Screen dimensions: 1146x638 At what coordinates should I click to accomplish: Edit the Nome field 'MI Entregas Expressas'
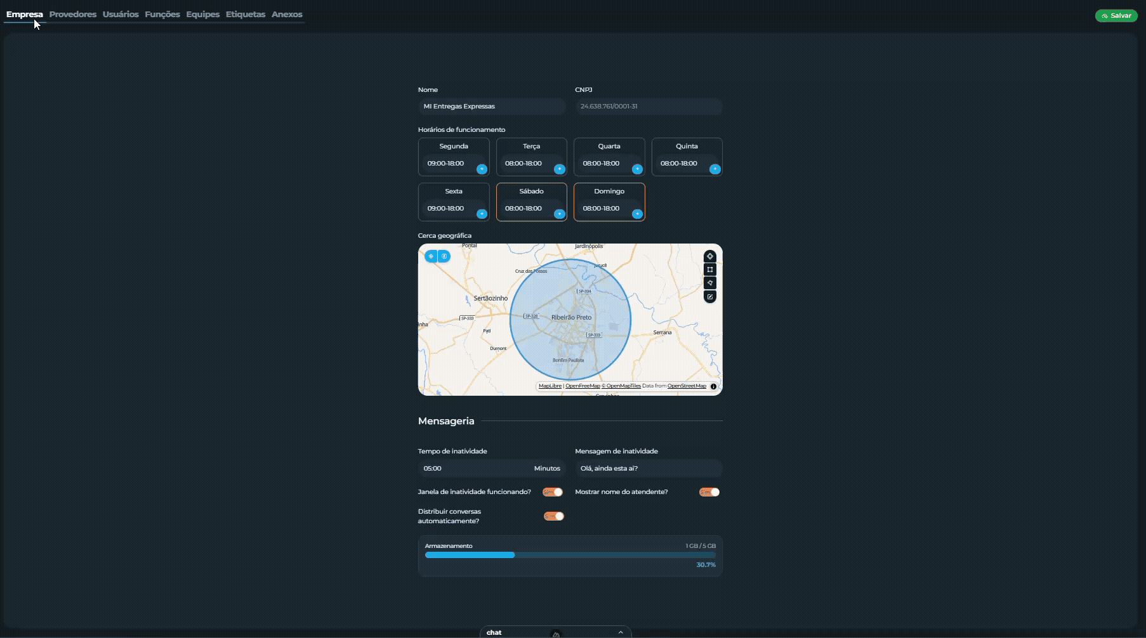pos(492,106)
